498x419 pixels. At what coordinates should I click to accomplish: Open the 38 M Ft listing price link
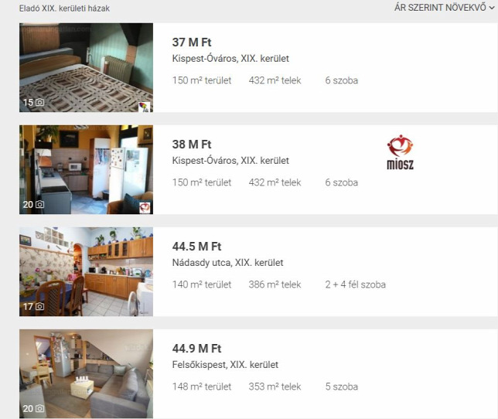tap(192, 145)
